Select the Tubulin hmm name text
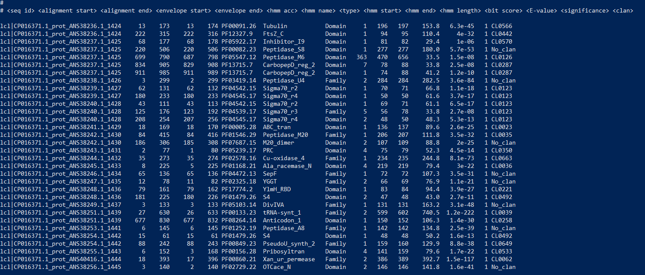The image size is (645, 275). tap(274, 26)
